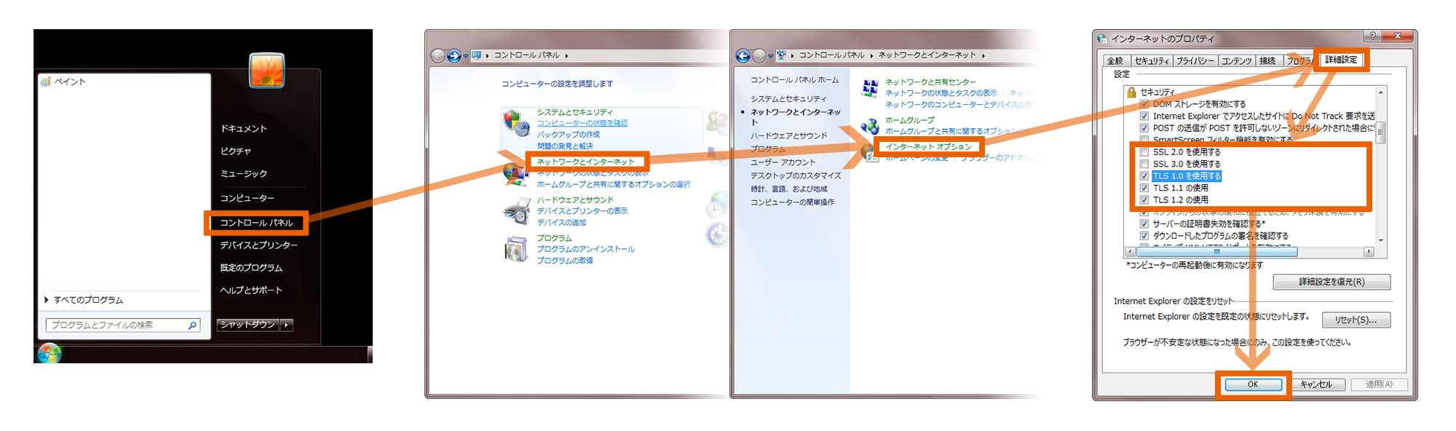Click the user account flower picture
Image resolution: width=1456 pixels, height=431 pixels.
pyautogui.click(x=266, y=71)
